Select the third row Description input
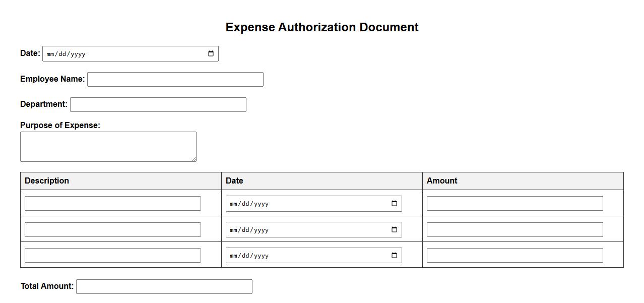Image resolution: width=644 pixels, height=303 pixels. click(x=112, y=256)
